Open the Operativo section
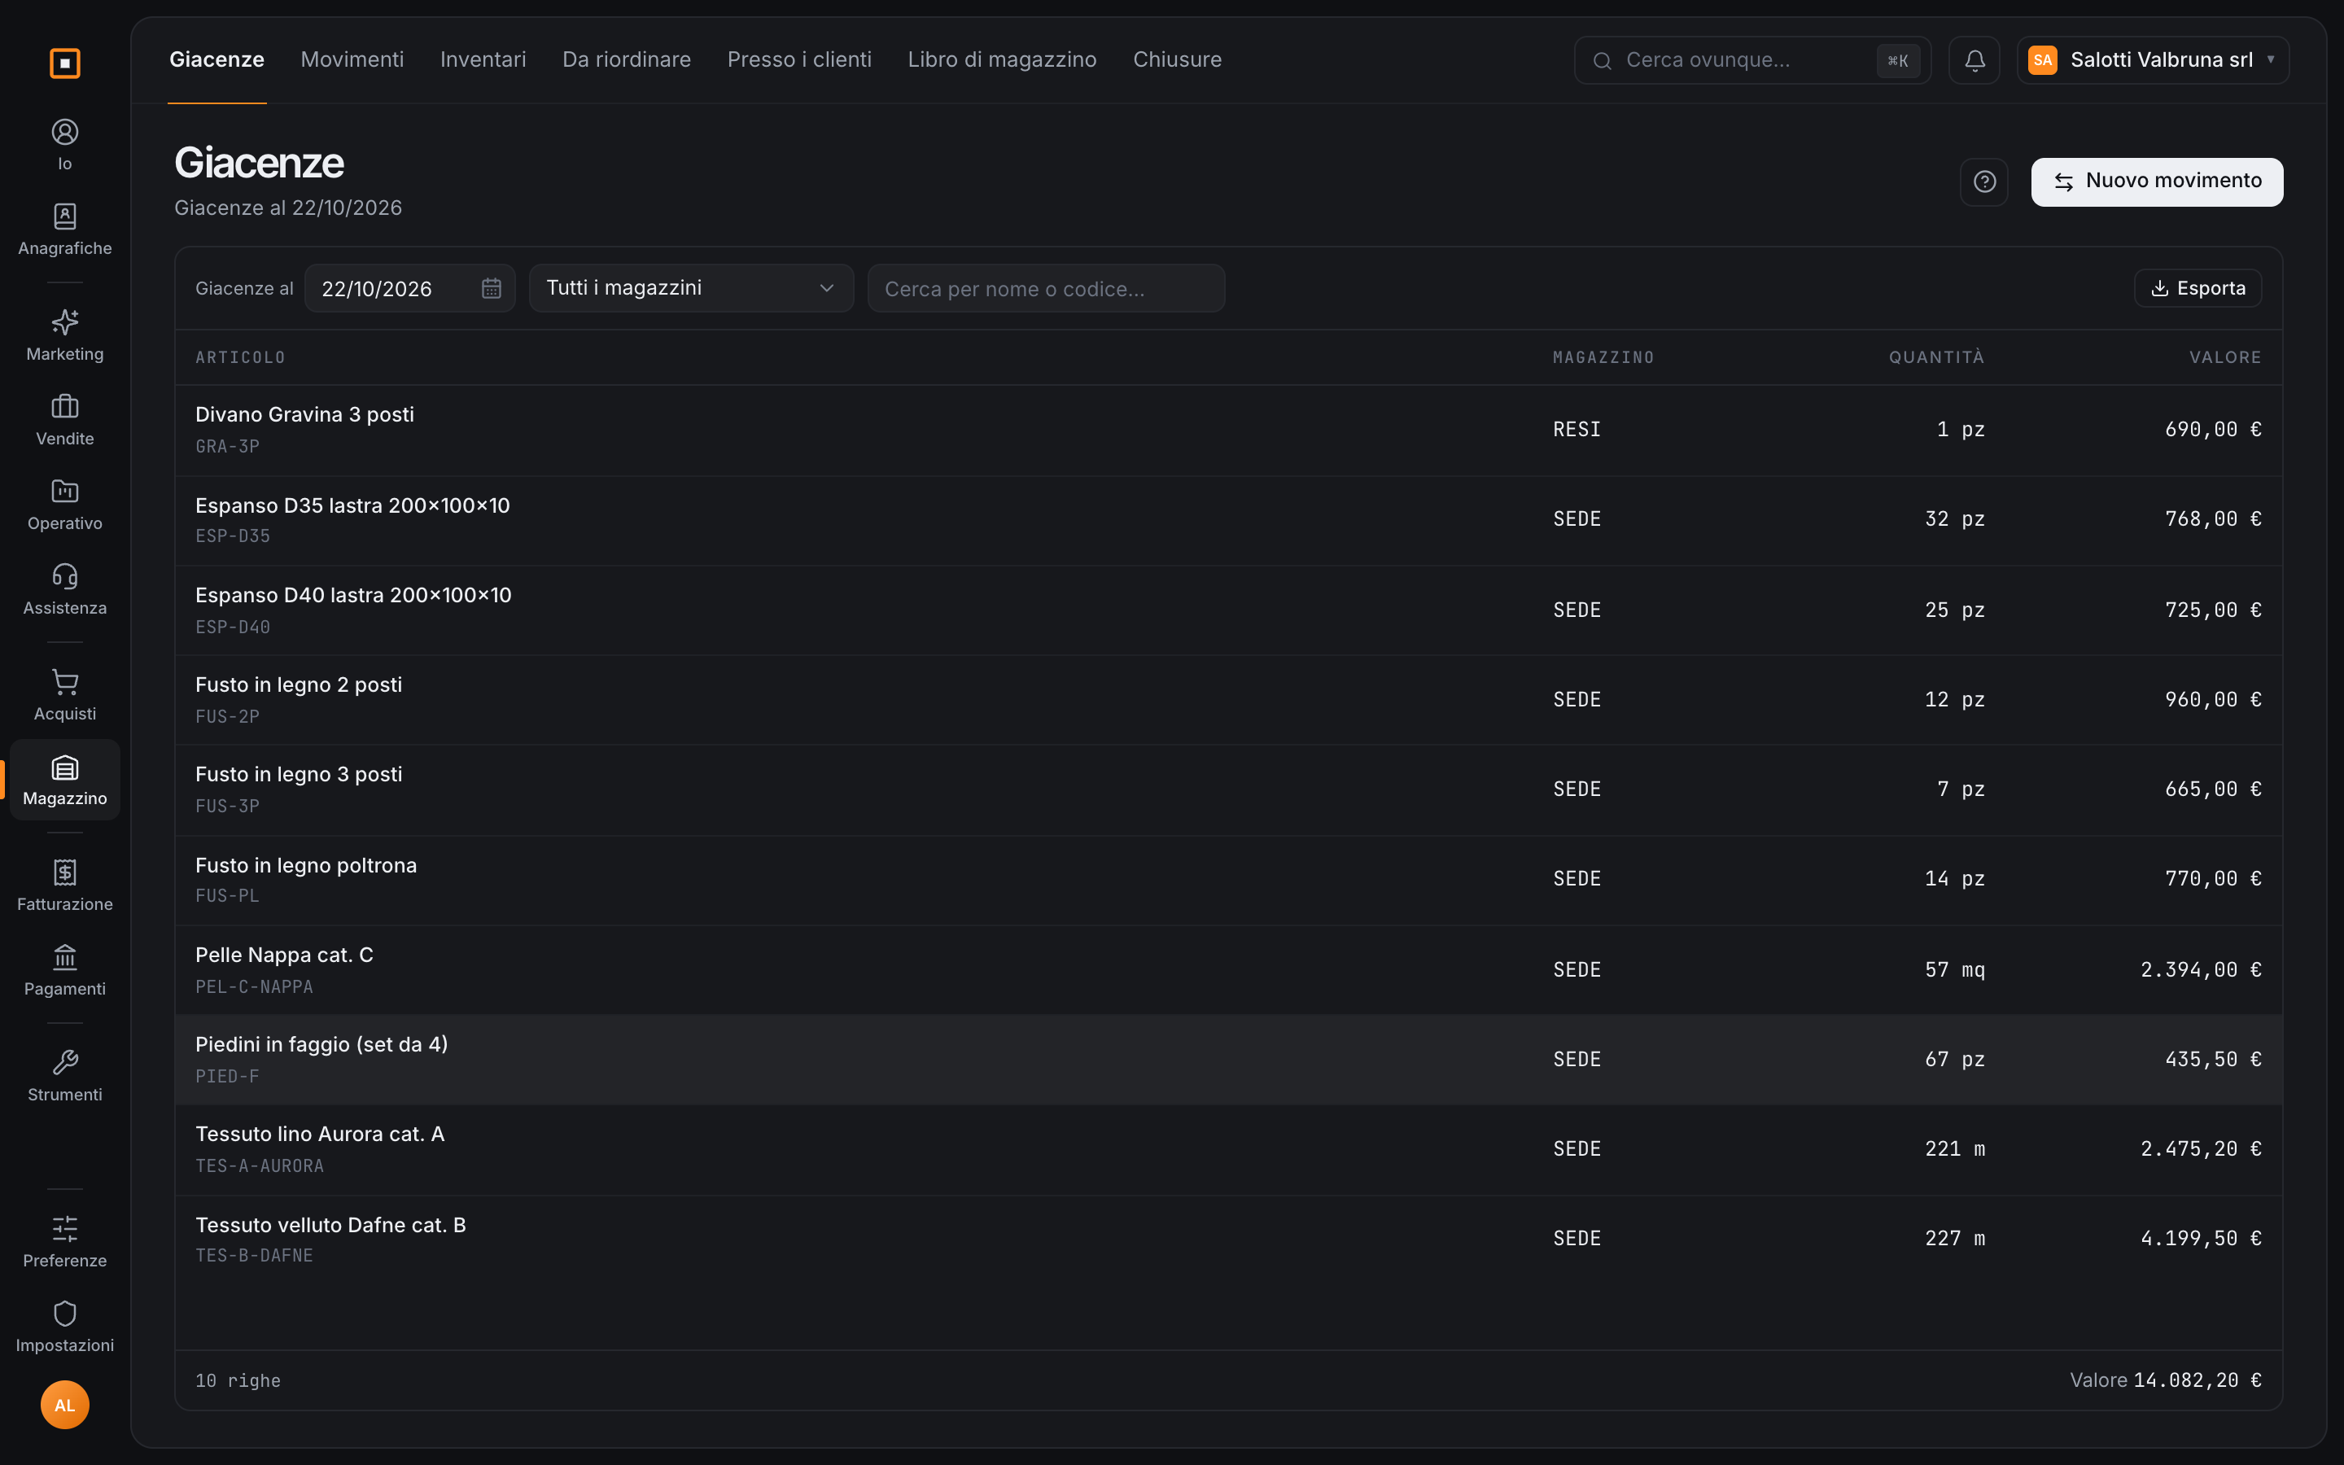The height and width of the screenshot is (1465, 2344). (x=65, y=505)
